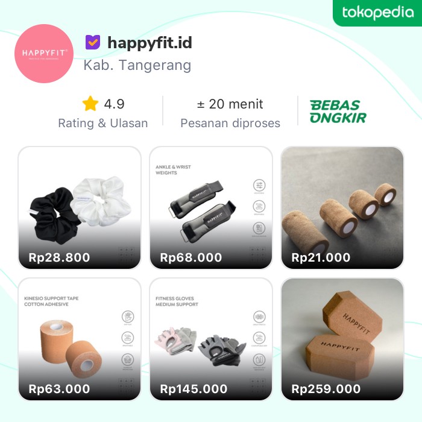This screenshot has height=422, width=422.
Task: Open the scrunchie product priced Rp28.800
Action: [x=80, y=208]
